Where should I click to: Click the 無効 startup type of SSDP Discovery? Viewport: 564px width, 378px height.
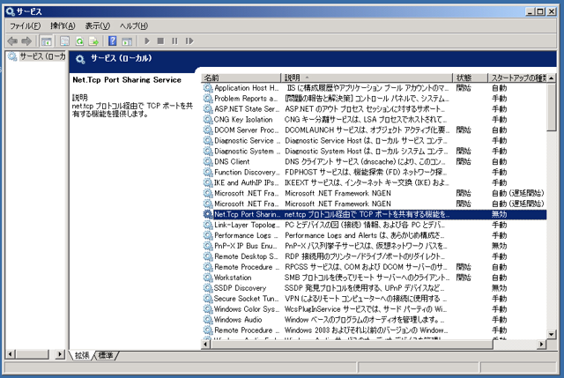(x=500, y=288)
